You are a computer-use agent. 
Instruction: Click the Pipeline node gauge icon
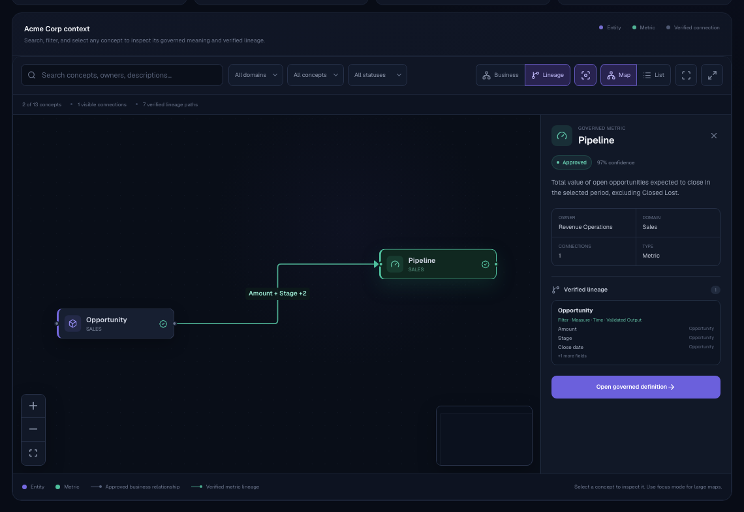tap(395, 264)
